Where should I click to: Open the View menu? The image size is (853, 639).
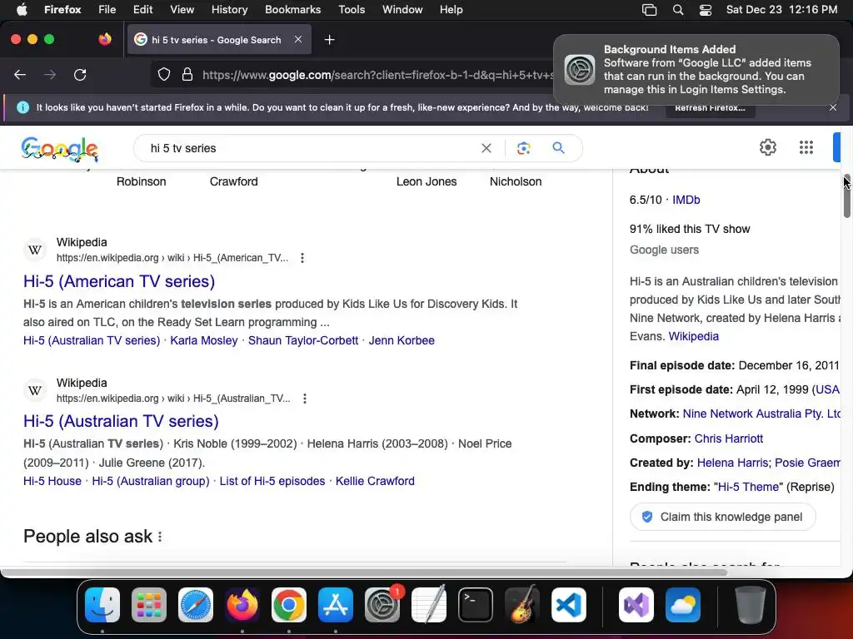coord(182,10)
